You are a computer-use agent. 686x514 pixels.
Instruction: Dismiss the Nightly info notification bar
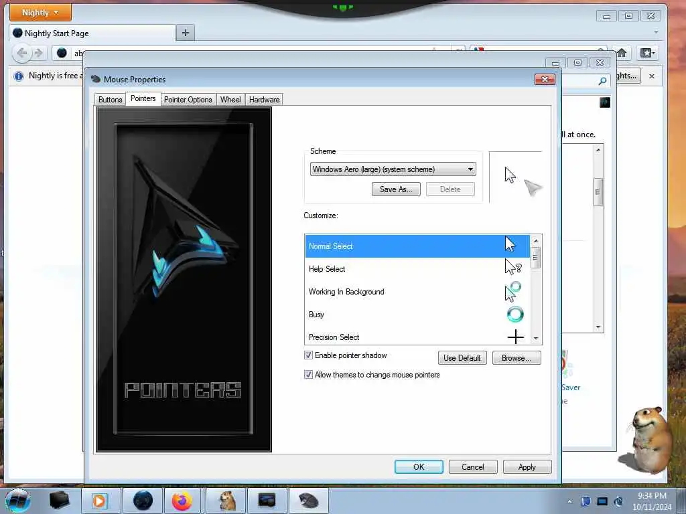pos(652,76)
